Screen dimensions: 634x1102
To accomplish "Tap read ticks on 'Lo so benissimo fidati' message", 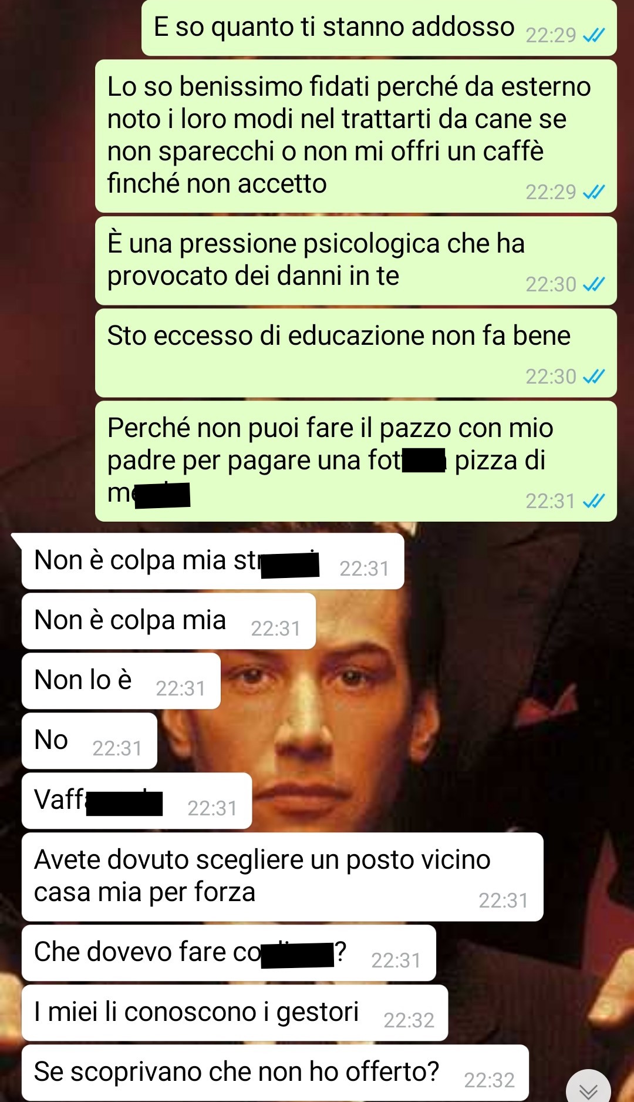I will [x=593, y=192].
